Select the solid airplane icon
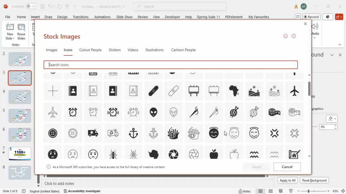 tap(294, 91)
